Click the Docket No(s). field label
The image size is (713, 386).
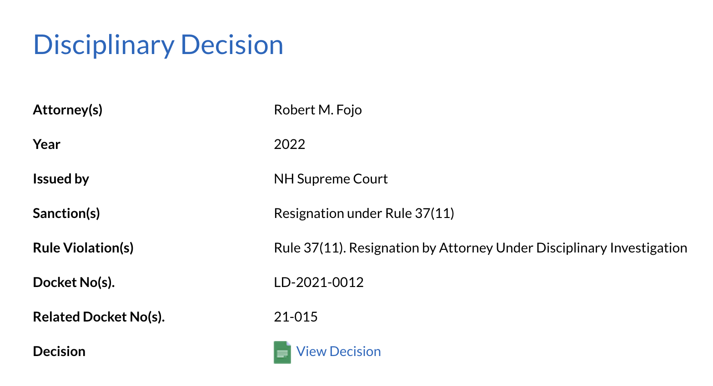pyautogui.click(x=74, y=282)
